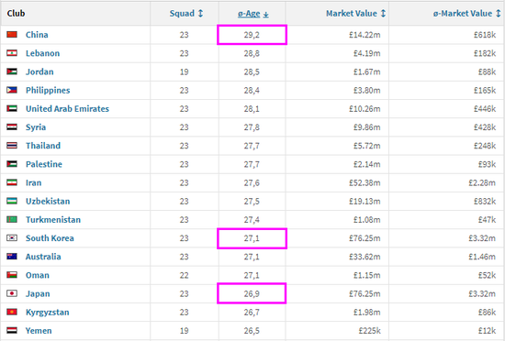Click Japan's 26,9 average age cell
Screen dimensions: 505x341
click(252, 293)
